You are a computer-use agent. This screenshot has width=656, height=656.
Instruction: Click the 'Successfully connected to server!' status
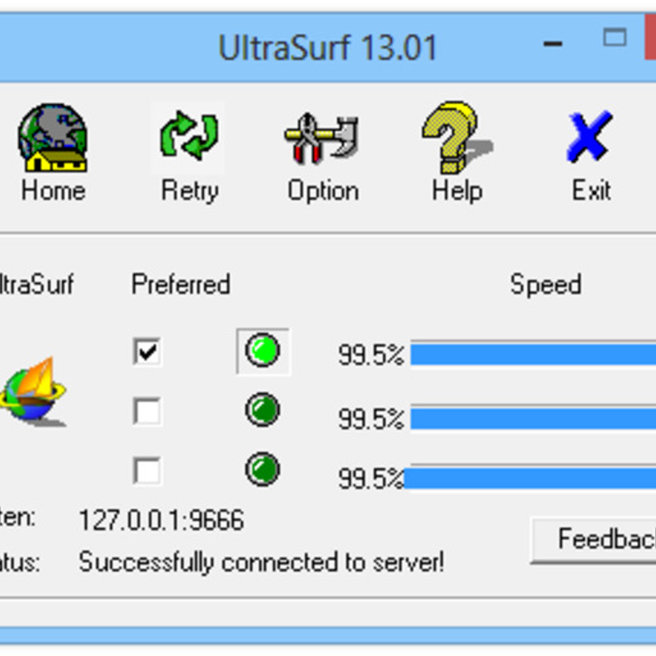coord(262,562)
